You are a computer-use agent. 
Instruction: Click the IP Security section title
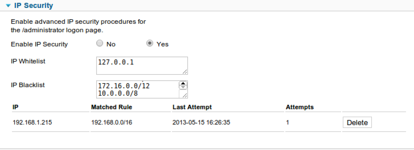(34, 5)
